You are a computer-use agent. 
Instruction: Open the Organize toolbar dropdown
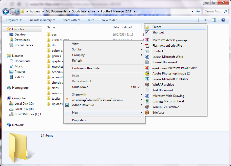pos(14,20)
